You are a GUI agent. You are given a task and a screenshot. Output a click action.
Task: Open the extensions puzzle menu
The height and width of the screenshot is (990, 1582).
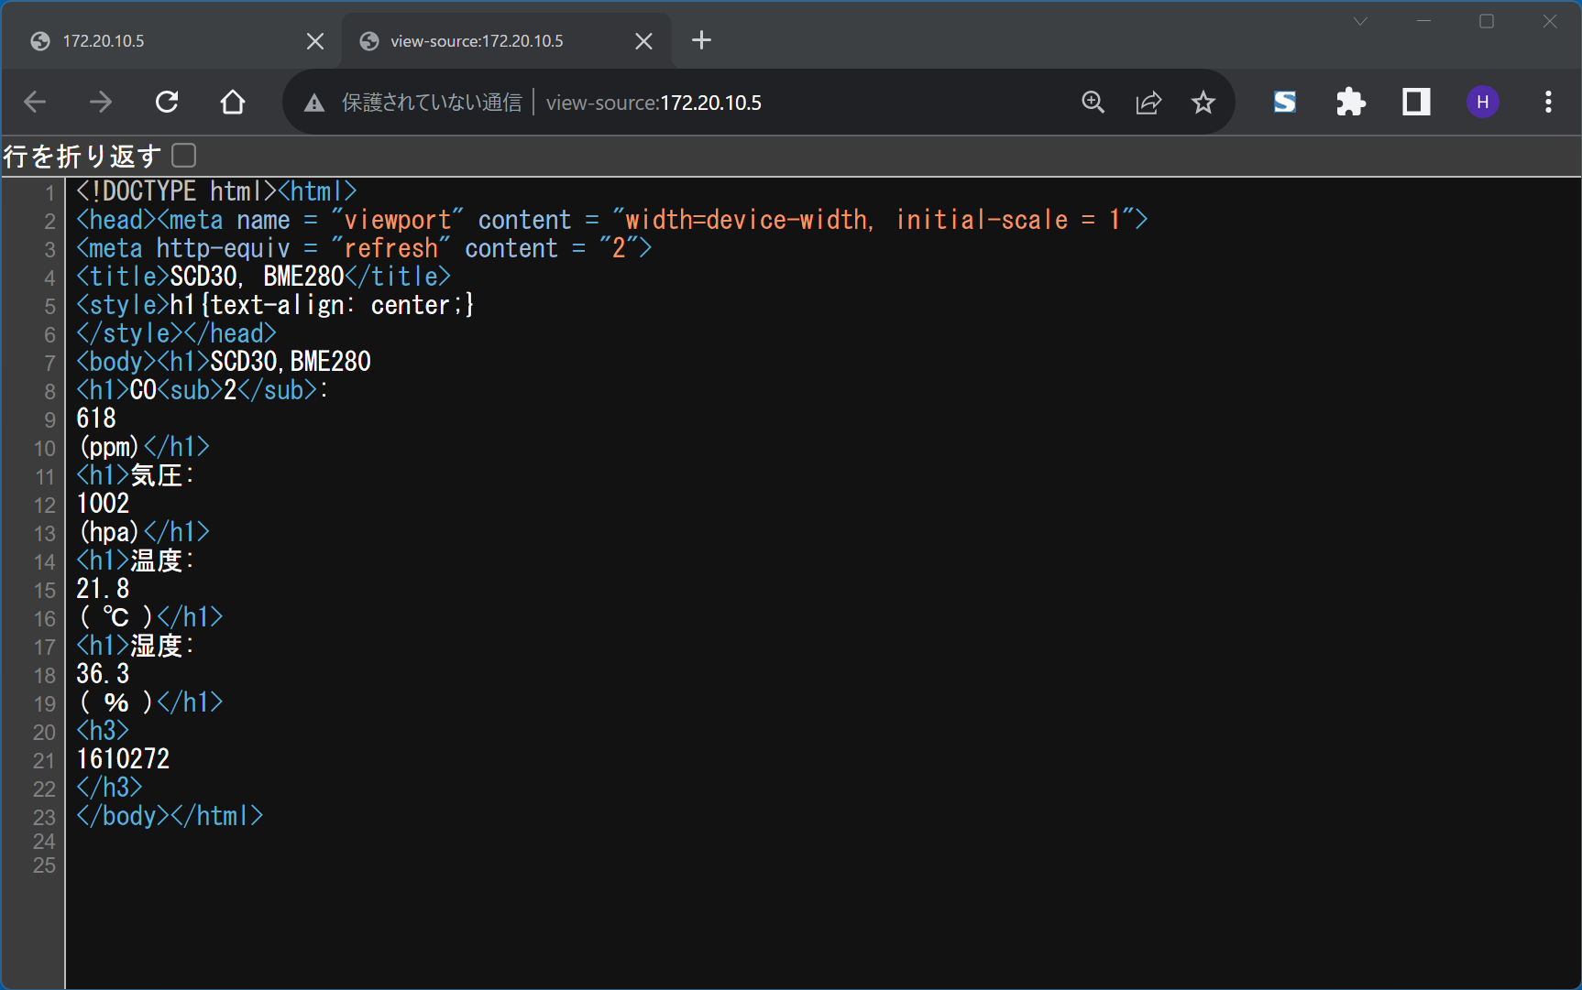click(x=1350, y=102)
